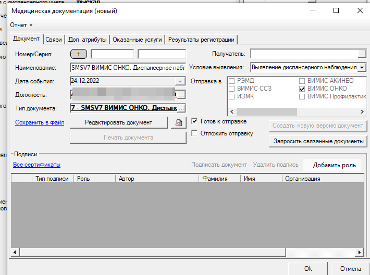This screenshot has width=370, height=275.
Task: Click the Организация column header
Action: (323, 179)
